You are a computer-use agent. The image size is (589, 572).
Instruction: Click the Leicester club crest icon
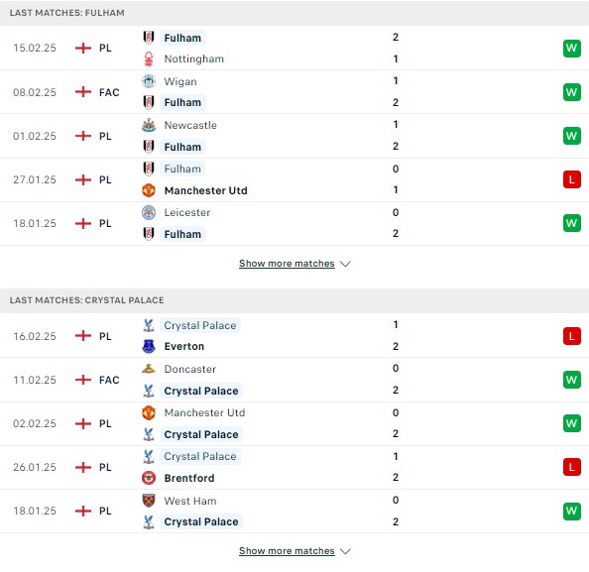point(149,212)
